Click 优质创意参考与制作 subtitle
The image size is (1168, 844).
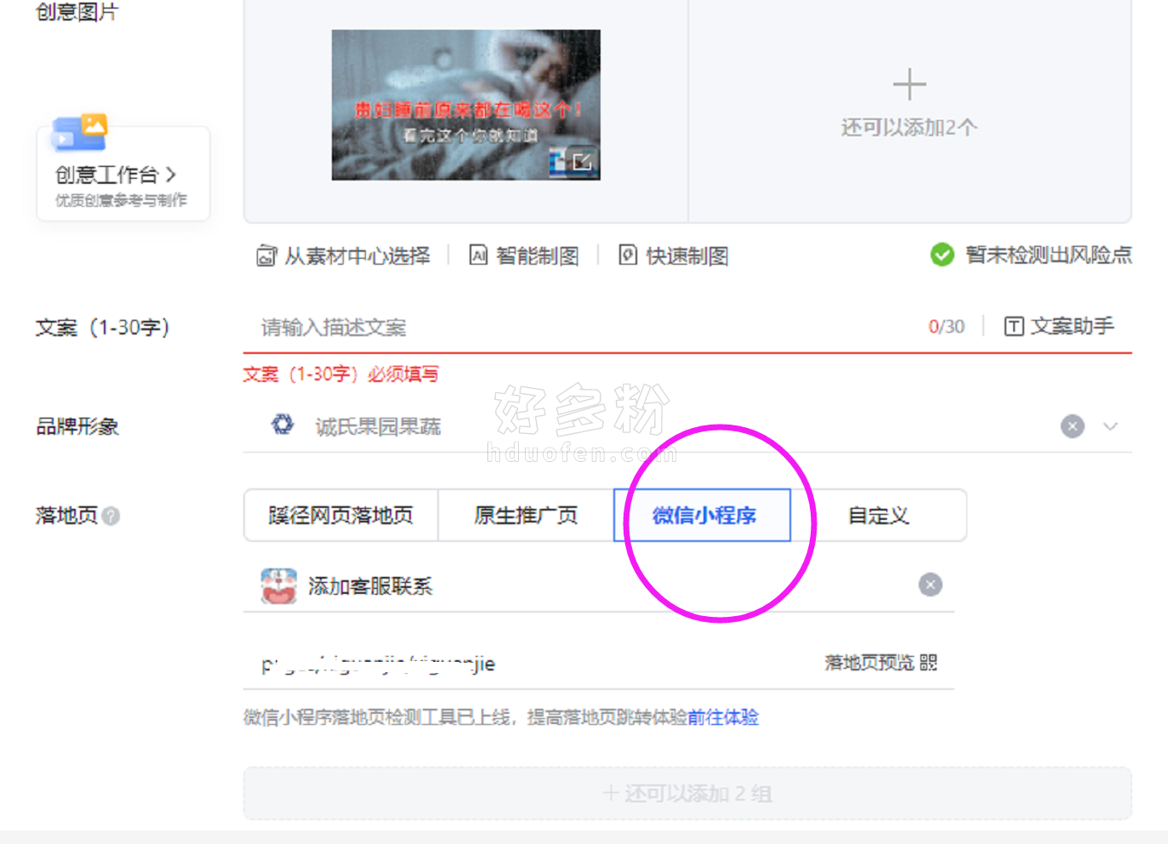coord(122,201)
